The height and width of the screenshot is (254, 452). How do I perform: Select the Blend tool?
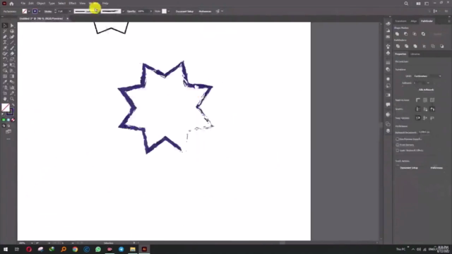coord(12,82)
